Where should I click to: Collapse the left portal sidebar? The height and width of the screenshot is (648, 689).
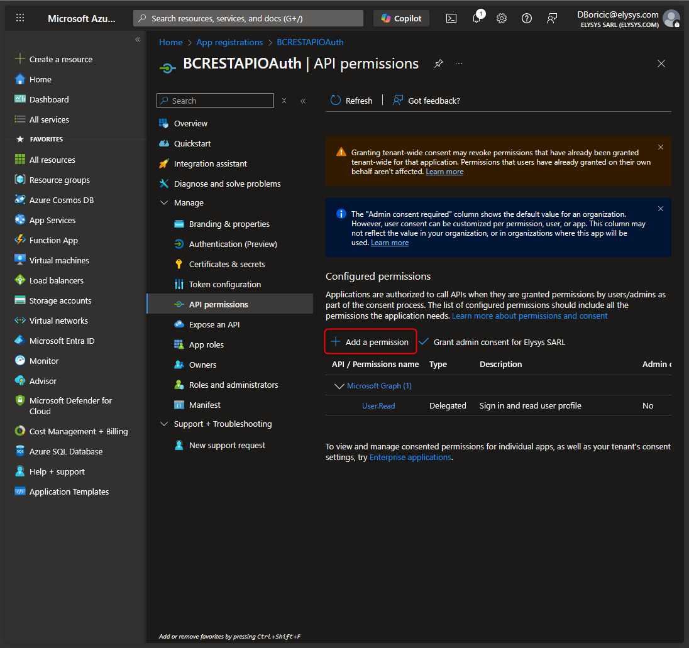click(x=138, y=40)
